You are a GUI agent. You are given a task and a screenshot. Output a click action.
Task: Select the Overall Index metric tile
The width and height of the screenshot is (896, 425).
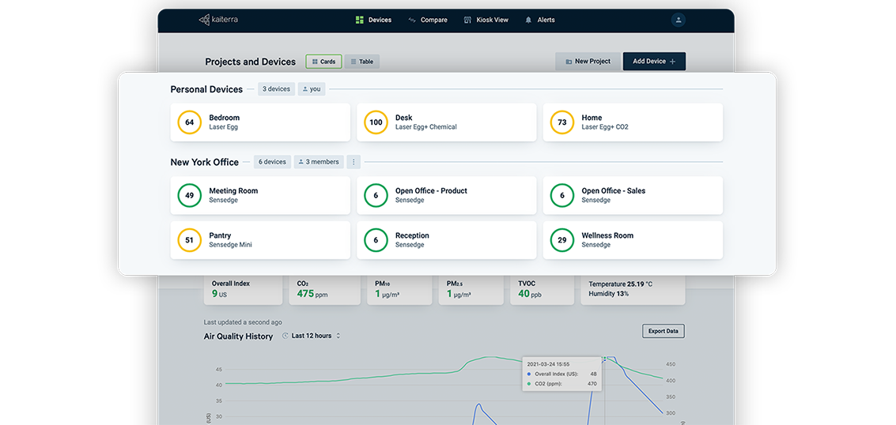[x=243, y=290]
